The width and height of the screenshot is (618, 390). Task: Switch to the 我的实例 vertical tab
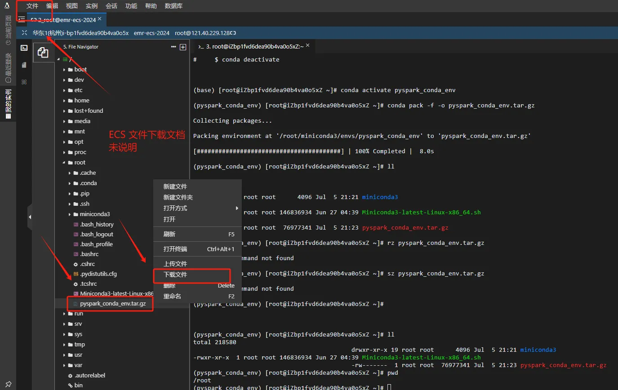pos(8,104)
